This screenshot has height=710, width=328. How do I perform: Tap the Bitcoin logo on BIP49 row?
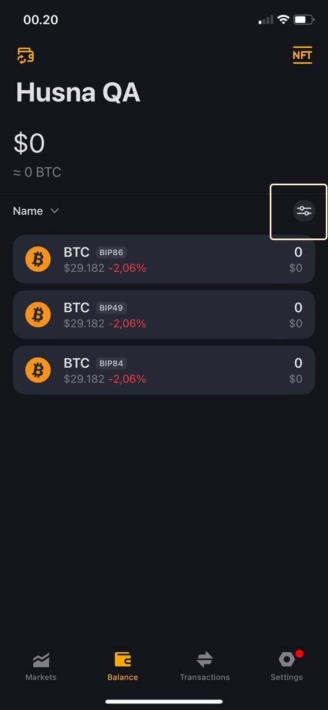[x=38, y=315]
